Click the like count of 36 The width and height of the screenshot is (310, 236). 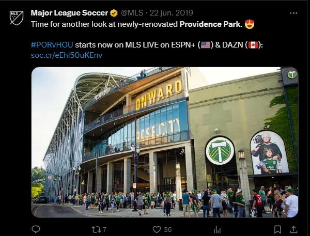point(167,229)
